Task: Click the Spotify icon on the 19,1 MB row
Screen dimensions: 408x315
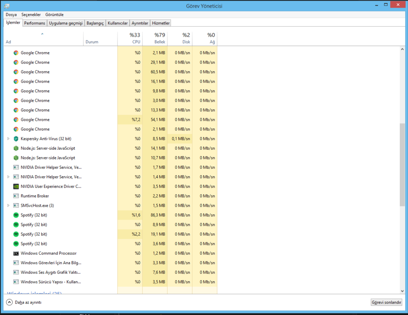Action: click(16, 234)
